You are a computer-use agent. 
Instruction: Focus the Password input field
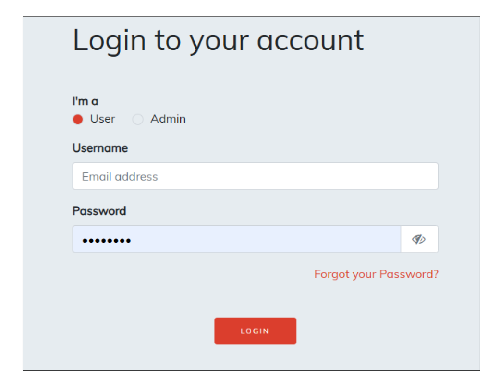[236, 239]
